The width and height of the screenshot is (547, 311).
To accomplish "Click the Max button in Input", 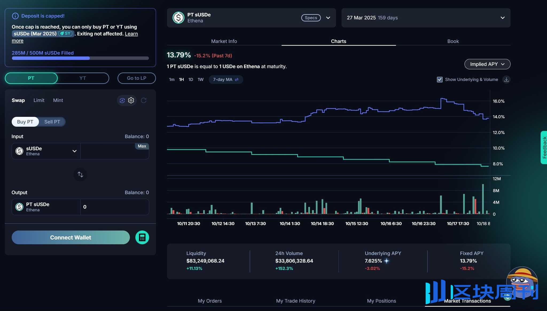I will (x=142, y=146).
